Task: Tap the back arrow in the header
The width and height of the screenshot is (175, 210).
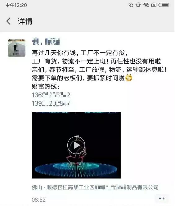Action: pyautogui.click(x=8, y=21)
